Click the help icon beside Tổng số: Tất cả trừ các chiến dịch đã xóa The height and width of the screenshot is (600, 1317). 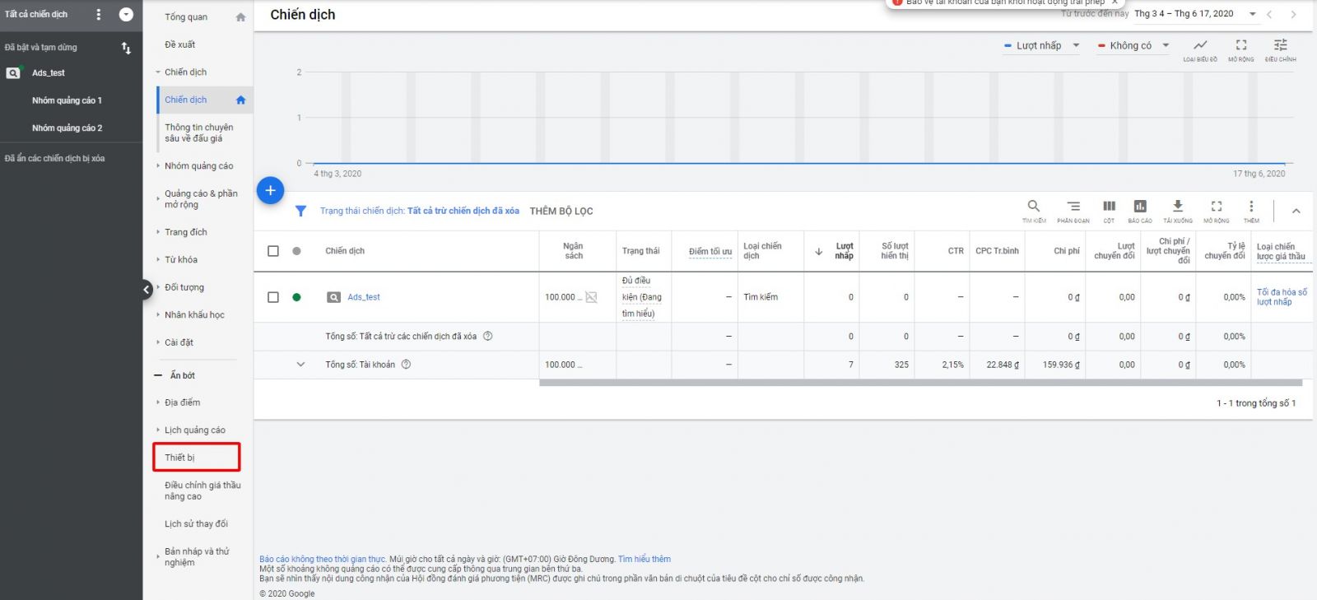[487, 336]
